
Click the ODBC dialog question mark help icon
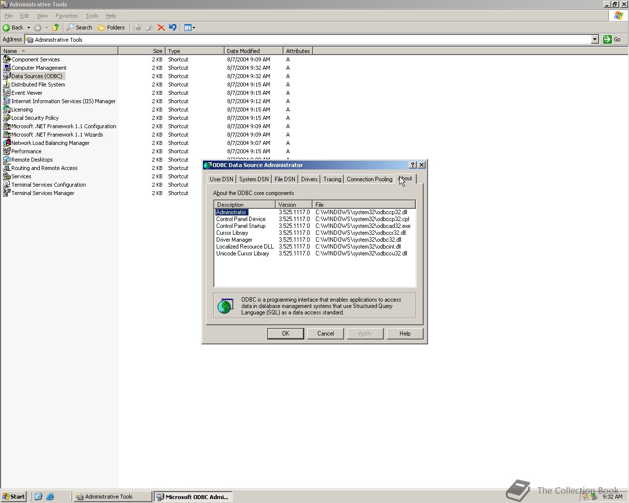click(413, 165)
